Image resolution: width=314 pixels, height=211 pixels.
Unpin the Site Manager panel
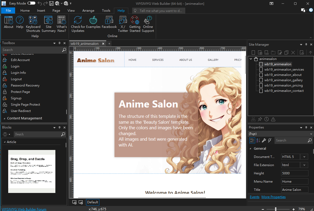click(x=306, y=44)
